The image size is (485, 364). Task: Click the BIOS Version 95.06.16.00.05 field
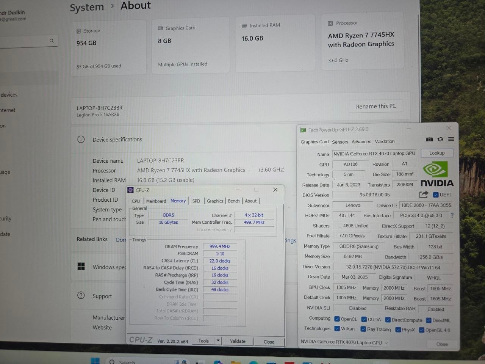374,195
